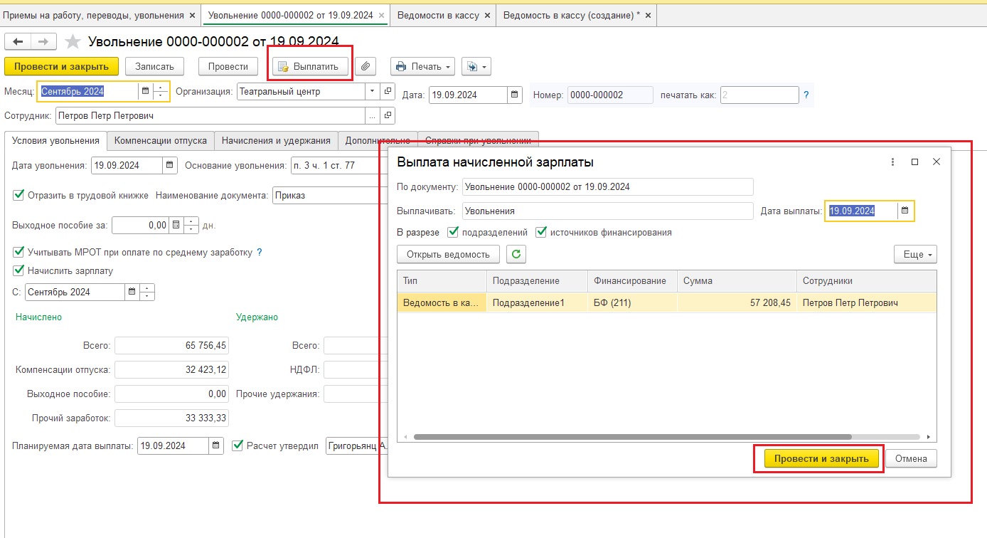Image resolution: width=987 pixels, height=538 pixels.
Task: Click the Выплатить button
Action: click(x=311, y=66)
